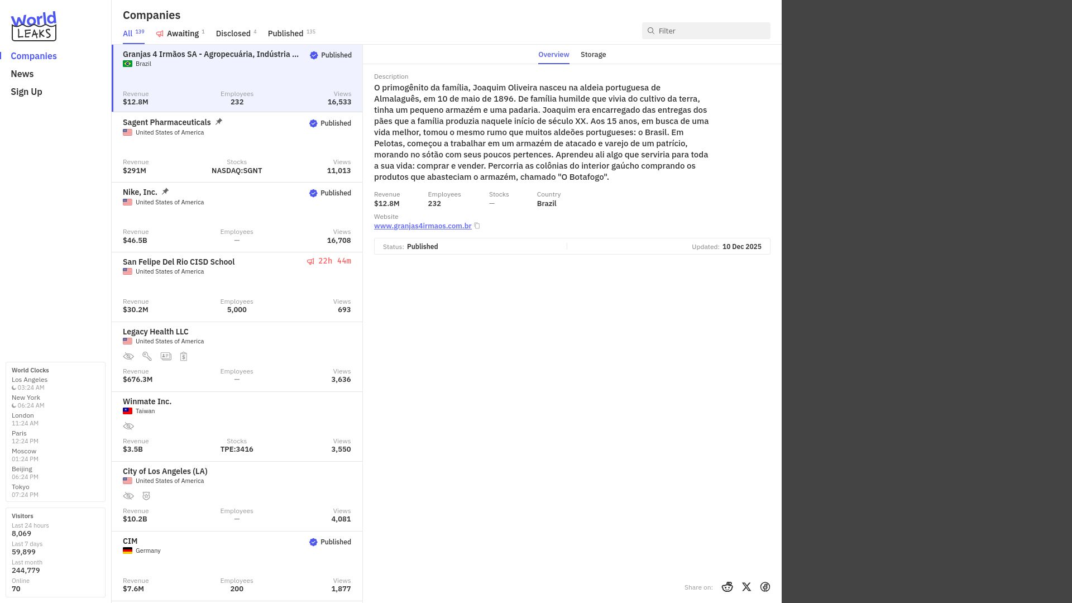Share on Facebook icon
The image size is (1072, 603).
click(765, 587)
